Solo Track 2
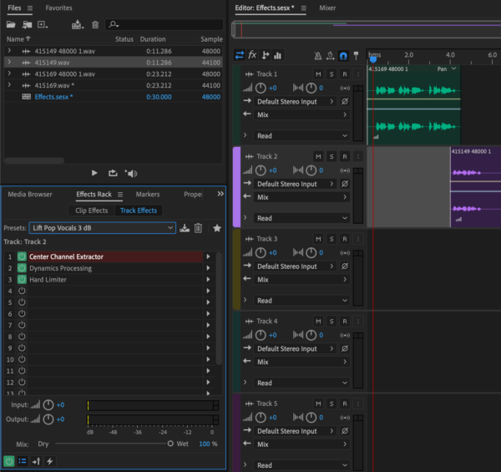 pos(331,156)
